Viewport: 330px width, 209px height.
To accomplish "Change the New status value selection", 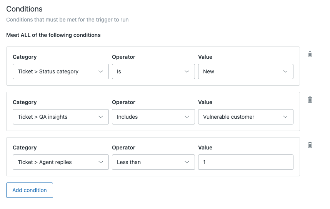I will pyautogui.click(x=245, y=72).
